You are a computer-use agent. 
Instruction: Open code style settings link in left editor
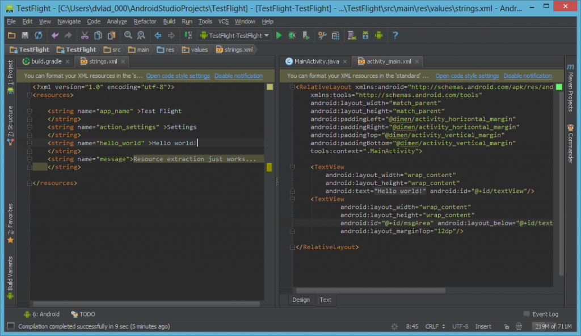tap(178, 75)
